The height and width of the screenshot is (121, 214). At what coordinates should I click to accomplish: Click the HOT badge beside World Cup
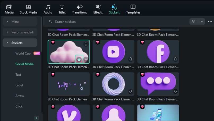click(x=37, y=53)
